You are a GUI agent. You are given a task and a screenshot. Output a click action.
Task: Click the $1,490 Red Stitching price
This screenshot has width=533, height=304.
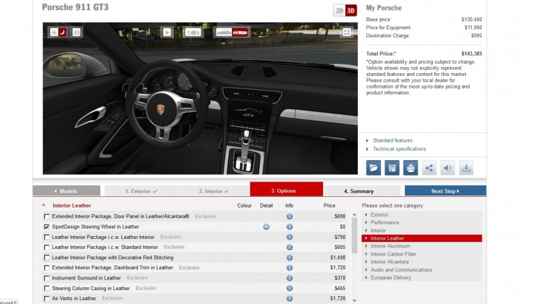pos(338,257)
